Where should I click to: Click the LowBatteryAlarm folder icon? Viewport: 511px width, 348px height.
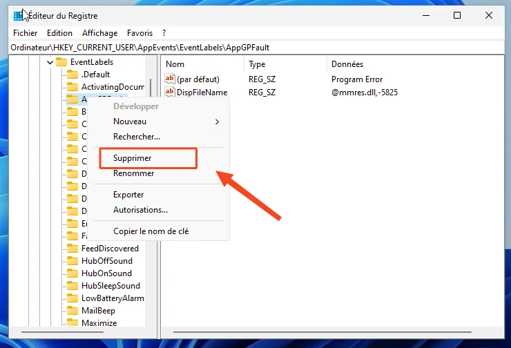(x=73, y=298)
